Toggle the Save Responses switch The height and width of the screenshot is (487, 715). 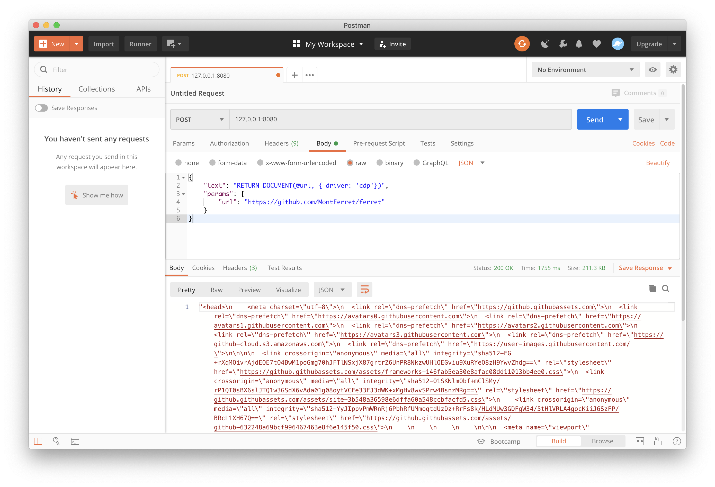pos(41,108)
